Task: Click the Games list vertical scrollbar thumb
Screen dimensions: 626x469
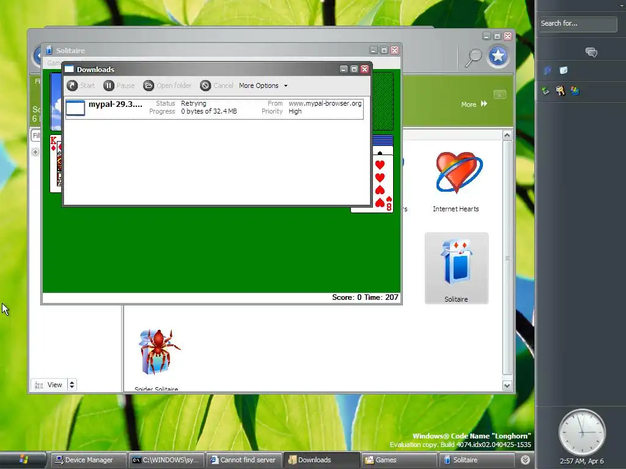Action: (x=507, y=258)
